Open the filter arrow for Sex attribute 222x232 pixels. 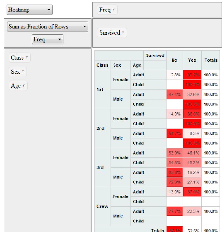(23, 72)
